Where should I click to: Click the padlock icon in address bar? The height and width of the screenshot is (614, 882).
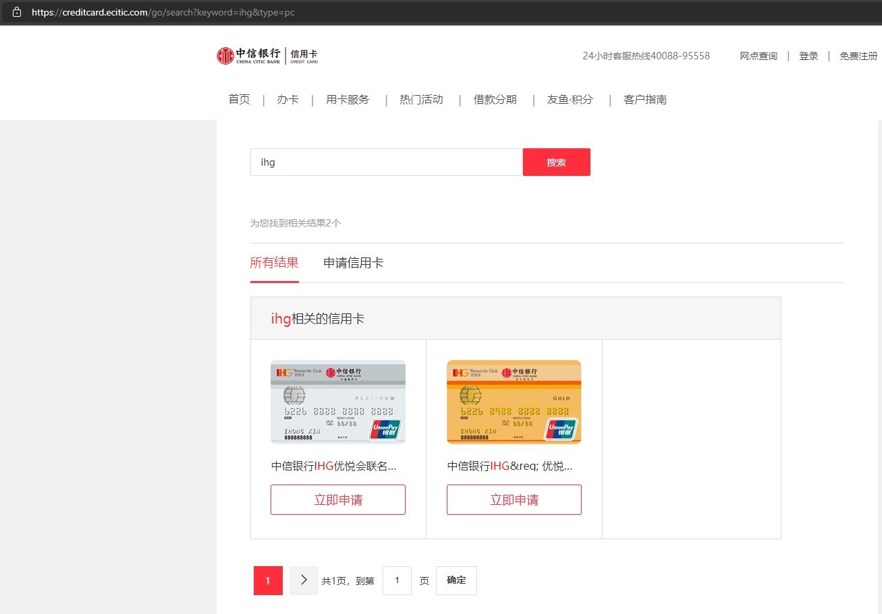(x=17, y=12)
